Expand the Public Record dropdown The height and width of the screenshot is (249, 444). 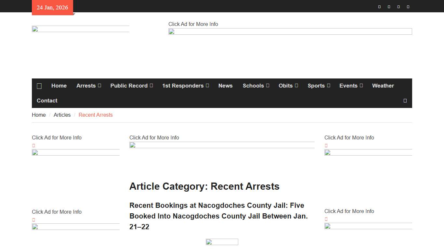click(x=151, y=86)
